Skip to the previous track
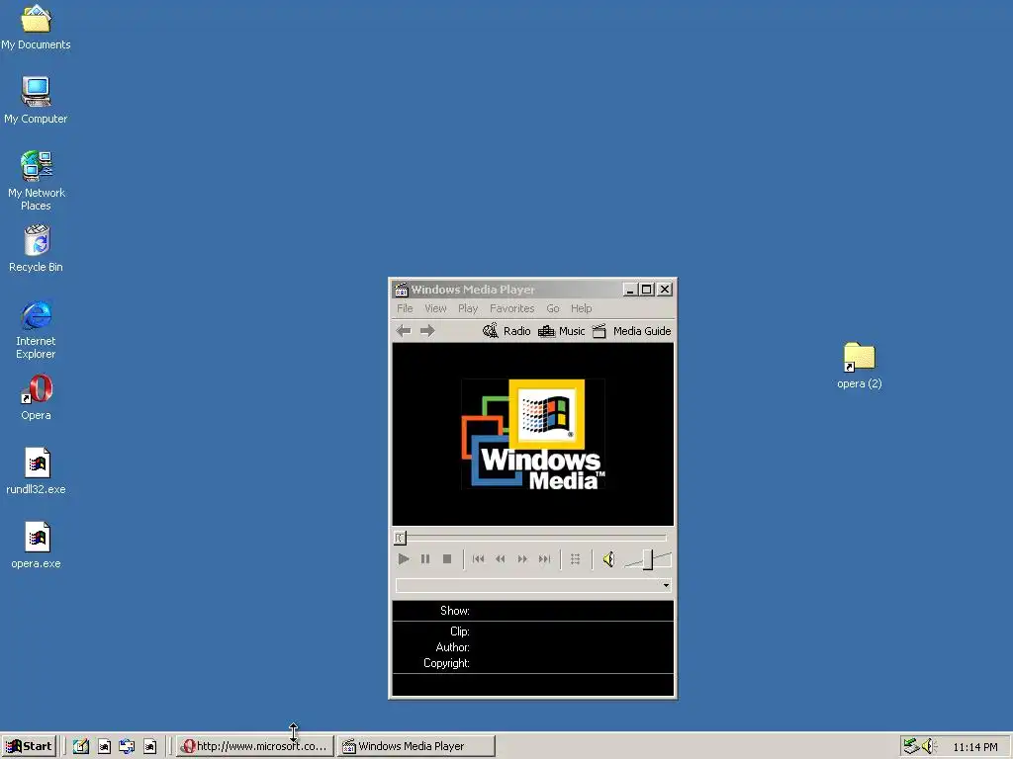Screen dimensions: 1013x759 pos(478,559)
